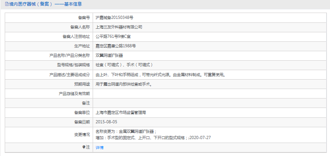Click the empty 产品存储及有效期 value cell
The image size is (330, 156).
coord(210,93)
